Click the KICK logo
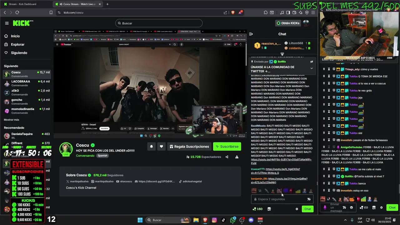 point(23,23)
